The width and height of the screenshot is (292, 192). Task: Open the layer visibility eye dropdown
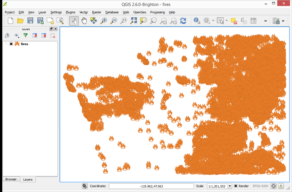17,36
